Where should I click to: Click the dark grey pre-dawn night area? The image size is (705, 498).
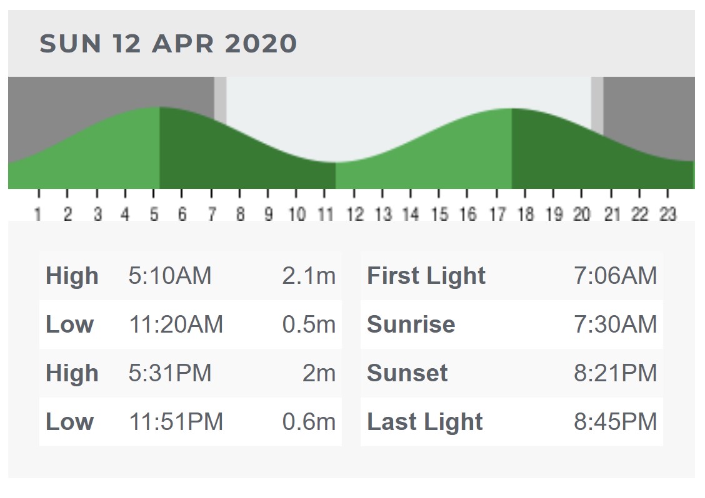click(x=94, y=94)
